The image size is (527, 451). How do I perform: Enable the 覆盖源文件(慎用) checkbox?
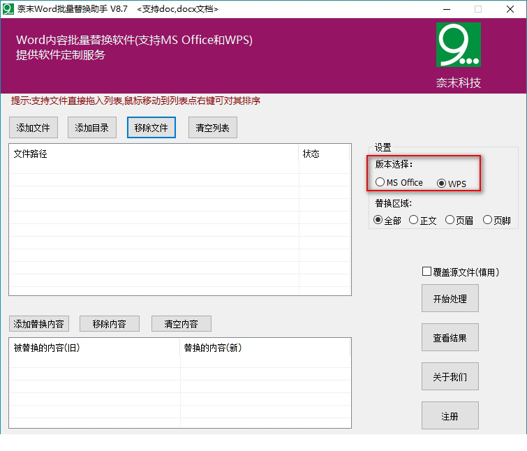427,272
